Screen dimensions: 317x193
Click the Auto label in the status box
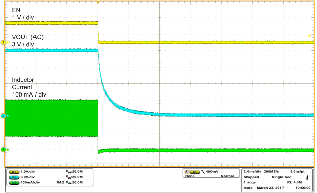pyautogui.click(x=248, y=188)
